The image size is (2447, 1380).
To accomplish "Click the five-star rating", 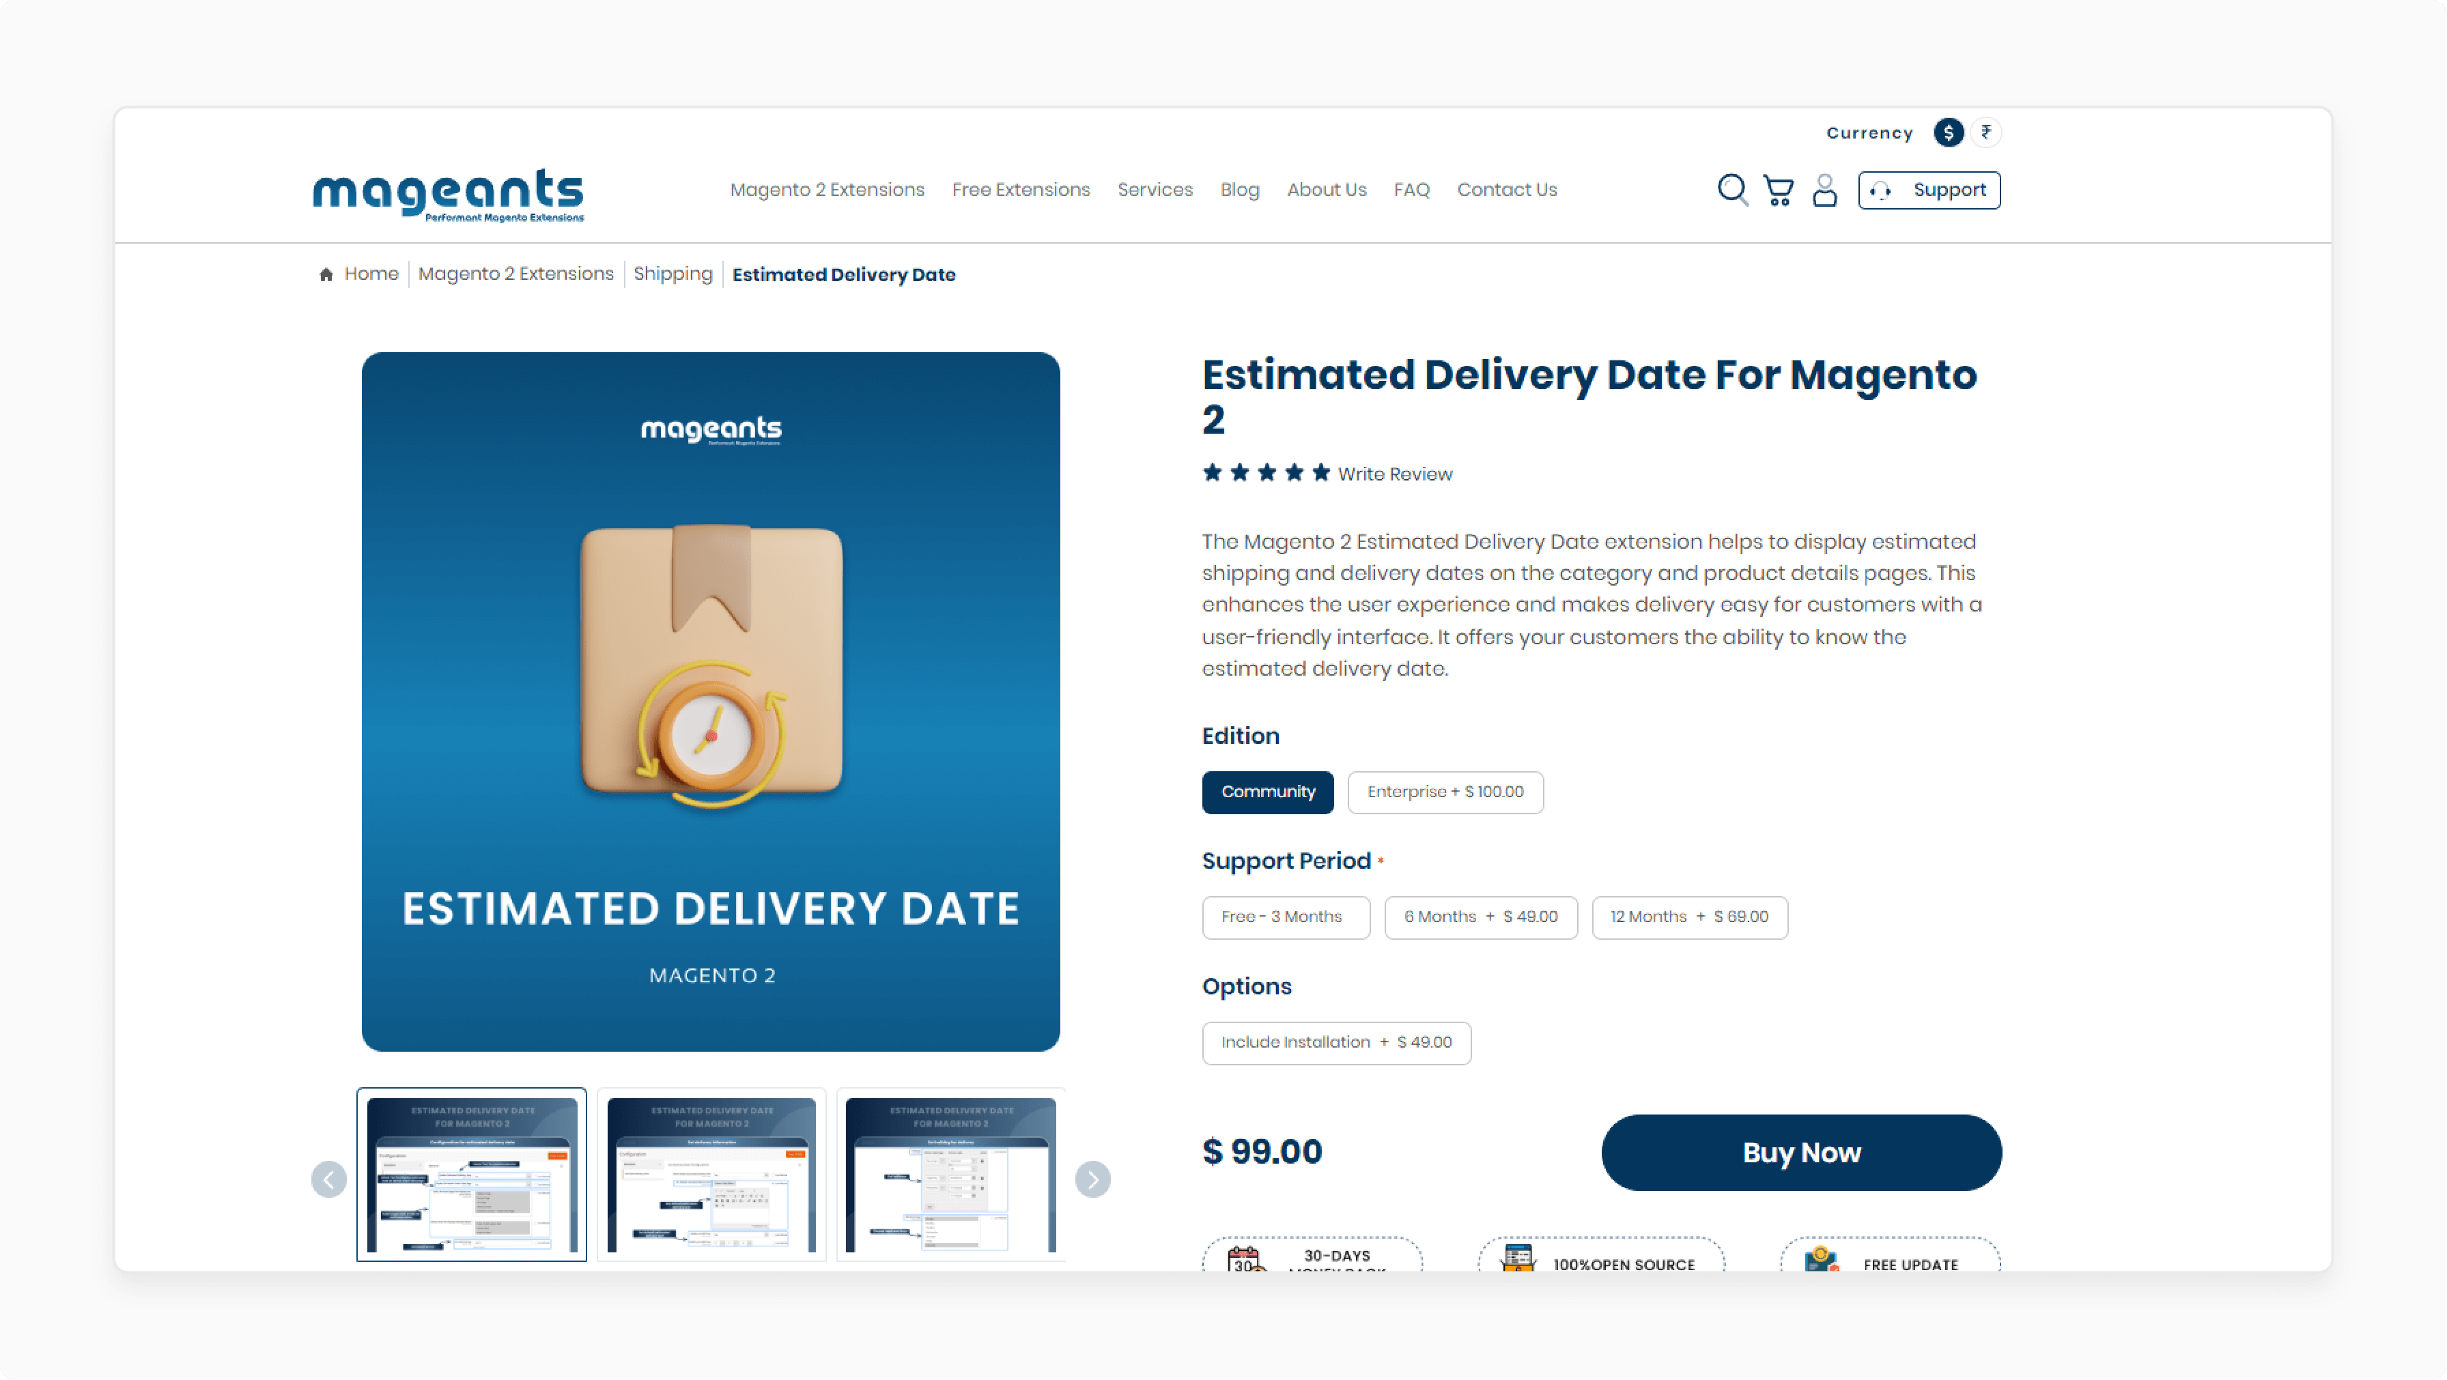I will coord(1267,473).
